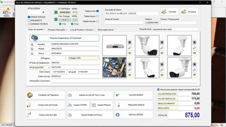Click webcam capture icon beside DVR image
226x127 pixels.
(130, 42)
